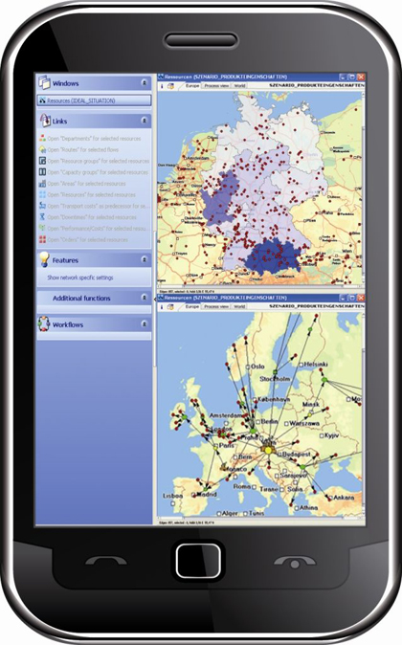Click the info icon in the lower map window
Image resolution: width=402 pixels, height=645 pixels.
pos(162,306)
